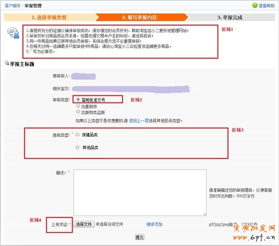Choose the third 举报类型 radio option
This screenshot has width=279, height=246.
point(78,112)
